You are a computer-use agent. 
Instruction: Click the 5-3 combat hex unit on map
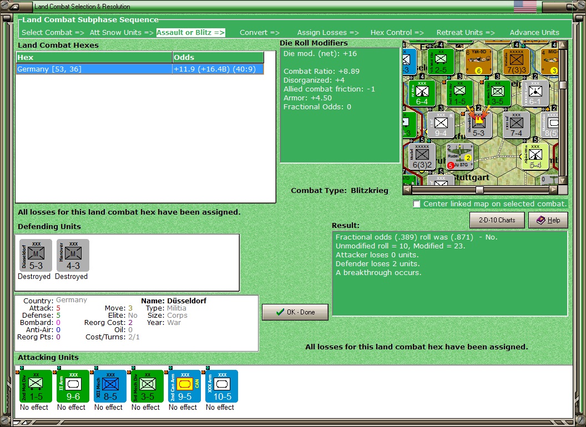coord(478,125)
